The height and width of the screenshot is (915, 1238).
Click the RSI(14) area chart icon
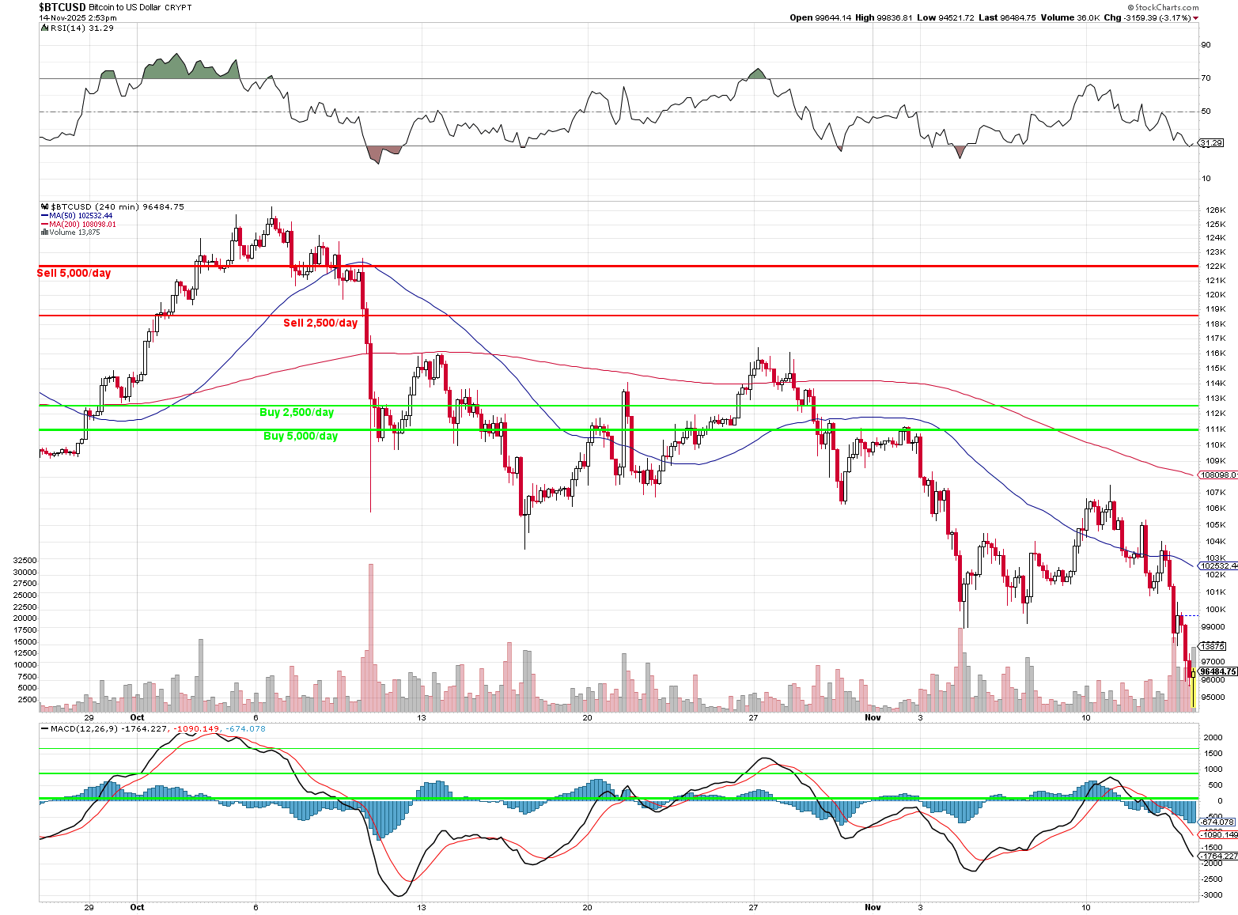pyautogui.click(x=44, y=28)
